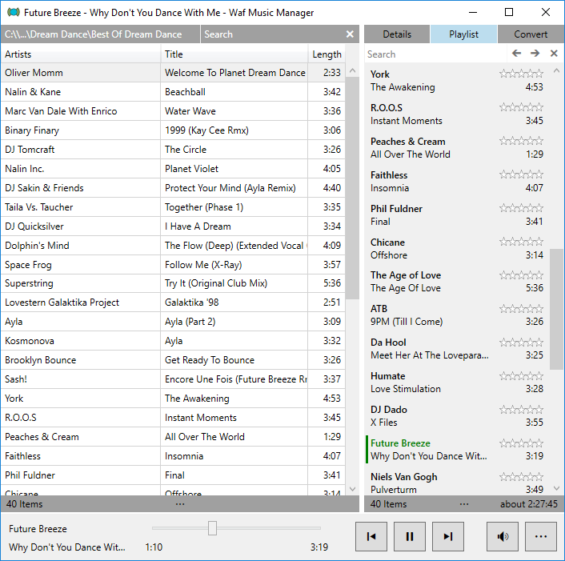Select DJ Tomcraft The Circle row
The height and width of the screenshot is (561, 565).
pyautogui.click(x=173, y=150)
